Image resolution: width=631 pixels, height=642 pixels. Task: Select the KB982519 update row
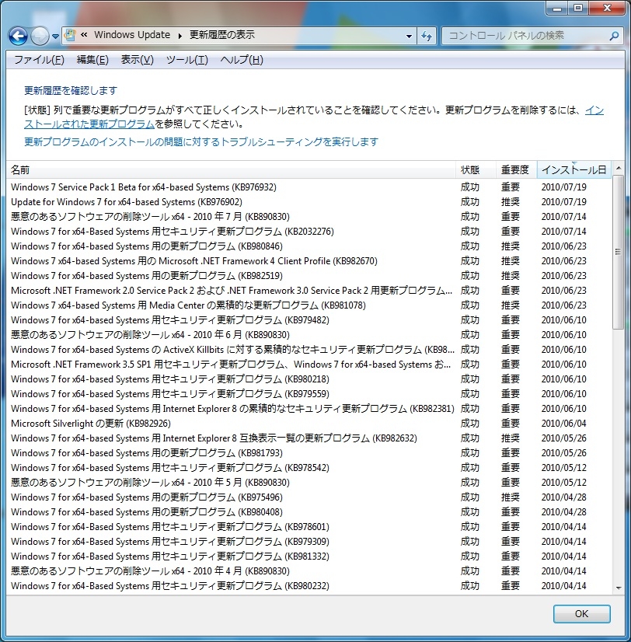tap(309, 276)
